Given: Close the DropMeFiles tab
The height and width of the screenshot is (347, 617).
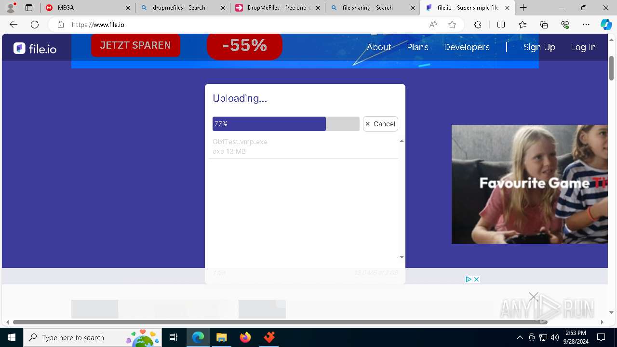Looking at the screenshot, I should tap(318, 8).
